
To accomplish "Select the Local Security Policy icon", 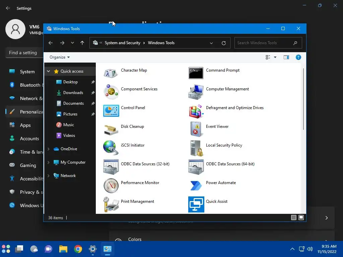I will pyautogui.click(x=196, y=148).
